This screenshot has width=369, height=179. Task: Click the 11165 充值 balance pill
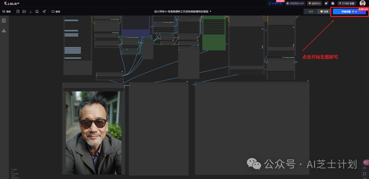coord(347,3)
